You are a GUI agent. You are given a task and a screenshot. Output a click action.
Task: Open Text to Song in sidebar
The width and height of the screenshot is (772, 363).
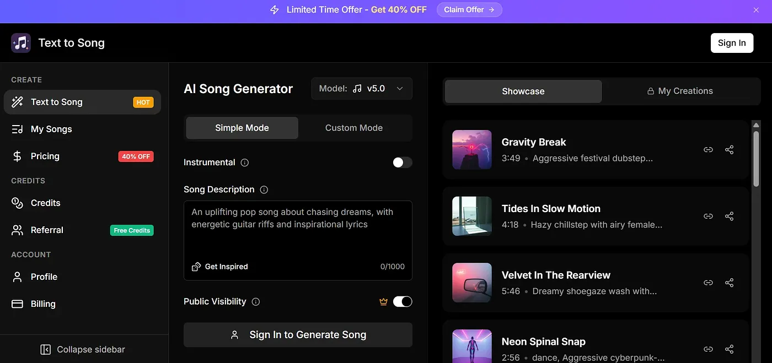click(x=82, y=102)
